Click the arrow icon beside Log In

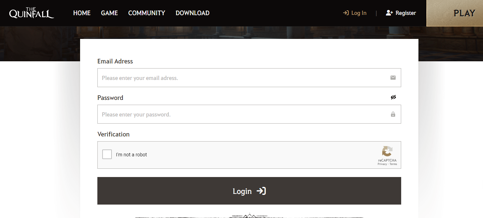click(346, 13)
